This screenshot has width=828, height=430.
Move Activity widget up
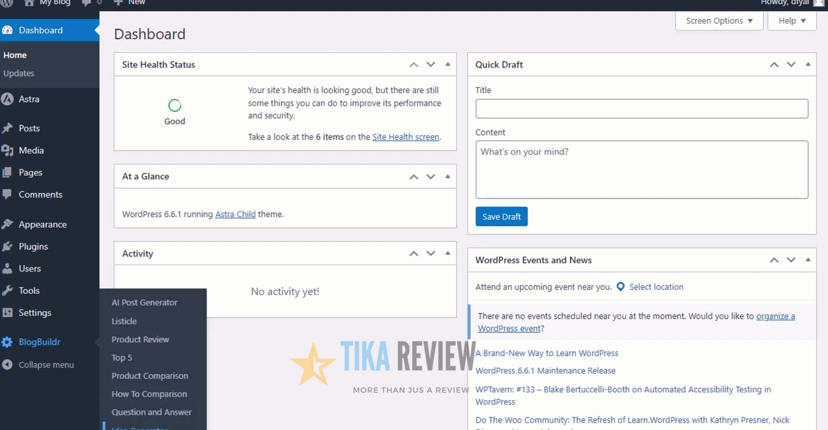click(x=414, y=253)
